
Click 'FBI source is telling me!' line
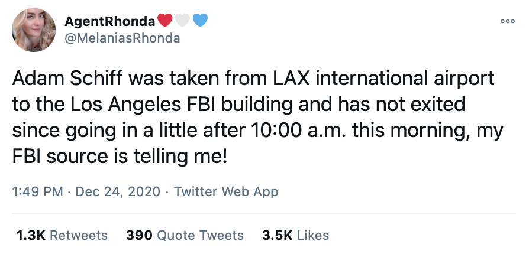tap(120, 157)
